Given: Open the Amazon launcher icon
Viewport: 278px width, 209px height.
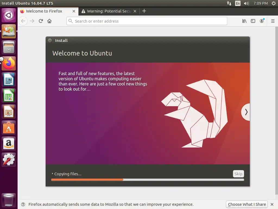Looking at the screenshot, I should pyautogui.click(x=8, y=144).
